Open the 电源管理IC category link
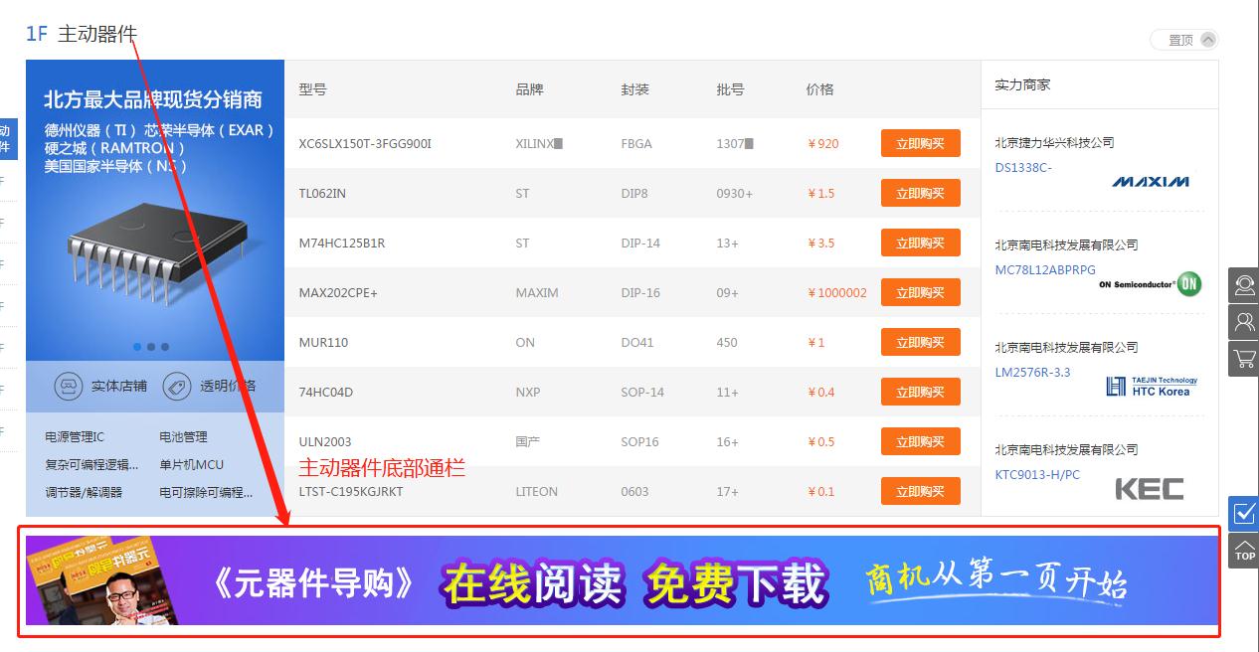1259x652 pixels. 75,436
